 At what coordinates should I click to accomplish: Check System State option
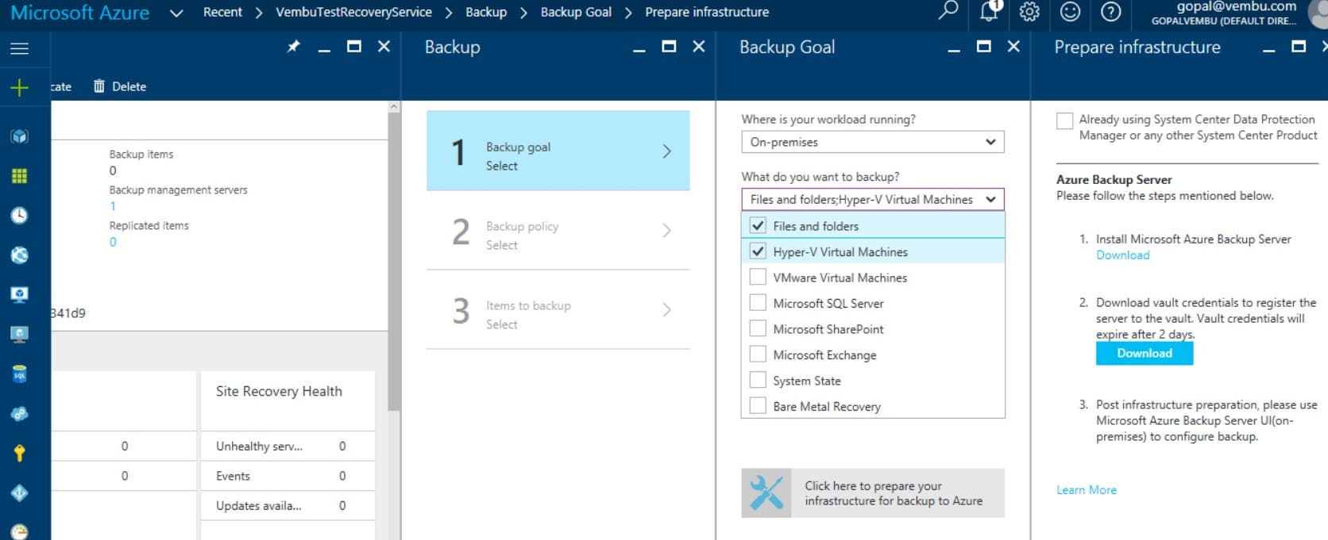click(759, 381)
